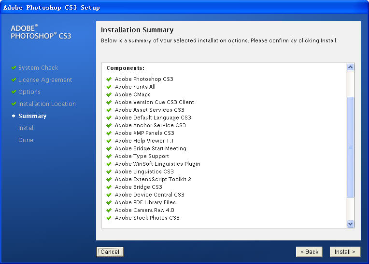
Task: Click the Adobe ExtendScript Toolkit 2 list entry
Action: [153, 179]
